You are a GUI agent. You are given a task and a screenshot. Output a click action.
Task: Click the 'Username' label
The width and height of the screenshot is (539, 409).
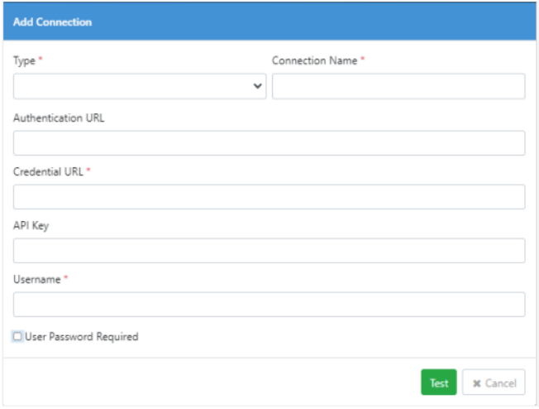[x=36, y=280]
